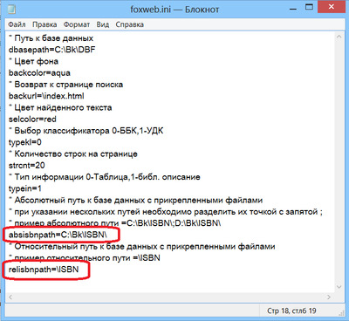Viewport: 349px width, 321px height.
Task: Minimize the Notepad window
Action: coord(293,8)
